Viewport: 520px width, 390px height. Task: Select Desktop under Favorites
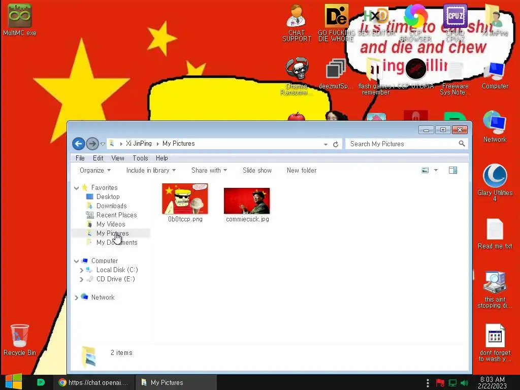point(108,197)
